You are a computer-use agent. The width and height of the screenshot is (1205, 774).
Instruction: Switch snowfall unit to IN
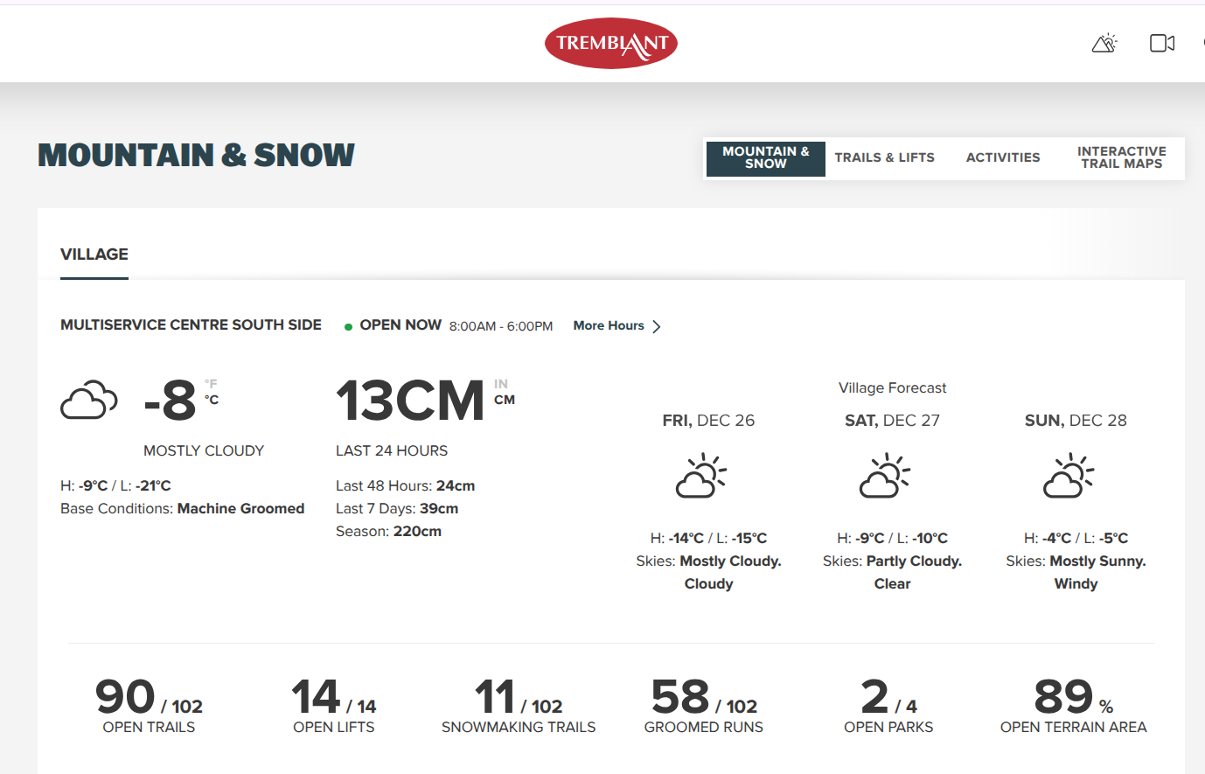501,384
